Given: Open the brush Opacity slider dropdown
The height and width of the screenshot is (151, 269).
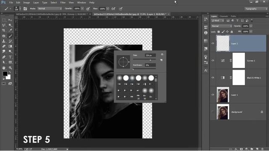Looking at the screenshot, I should 82,8.
